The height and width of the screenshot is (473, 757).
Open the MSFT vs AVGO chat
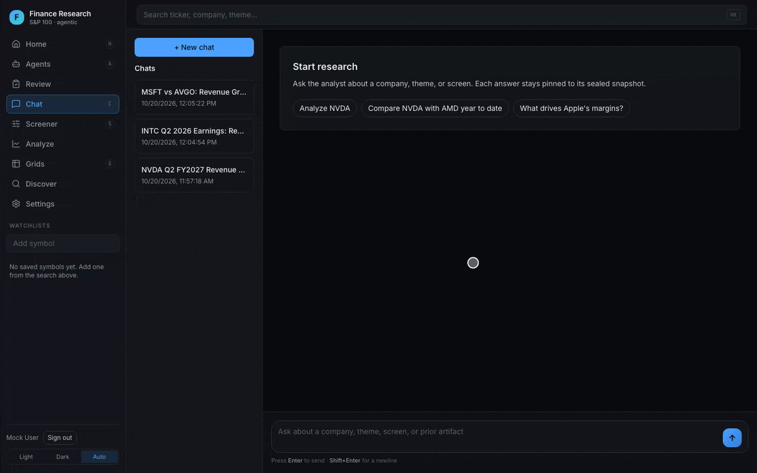point(194,97)
